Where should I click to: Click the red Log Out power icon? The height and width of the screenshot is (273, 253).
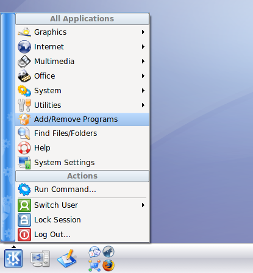click(24, 235)
